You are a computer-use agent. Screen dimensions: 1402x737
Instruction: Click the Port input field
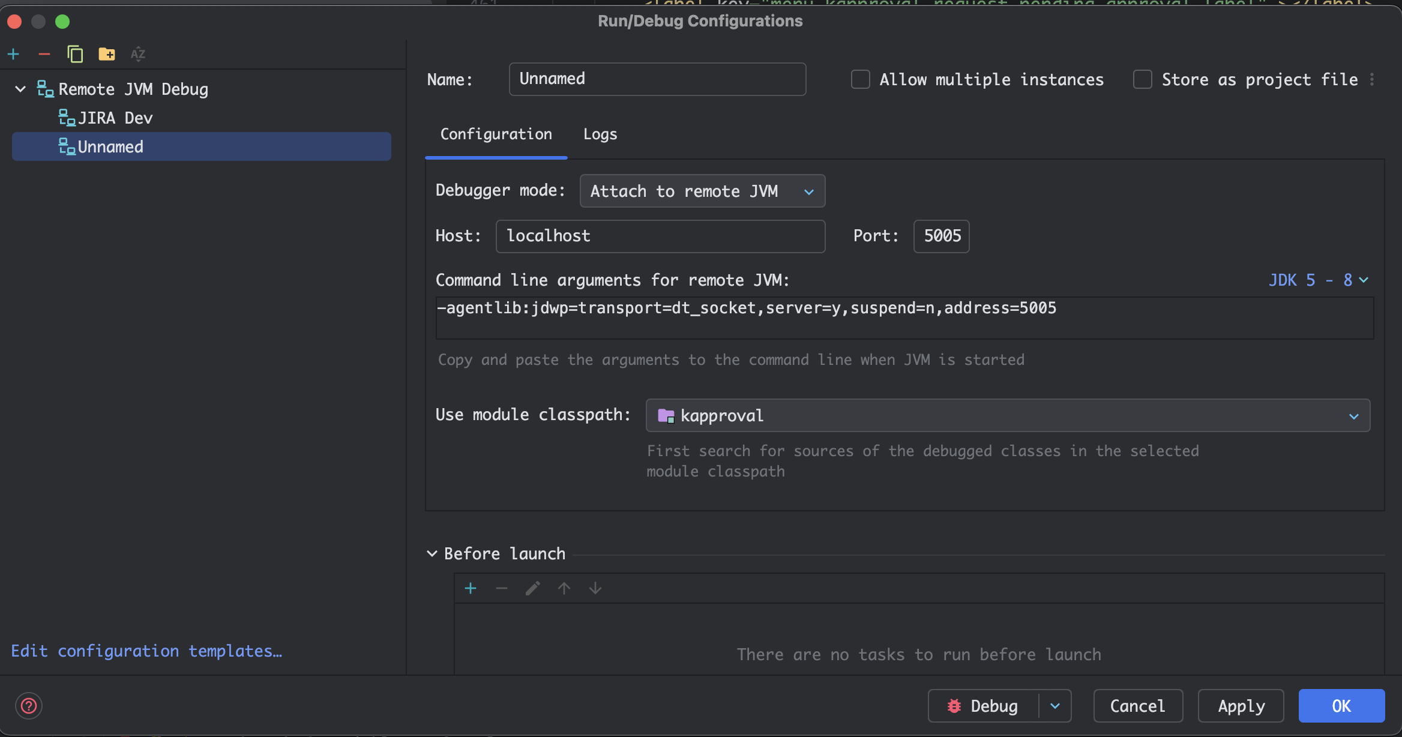[941, 236]
